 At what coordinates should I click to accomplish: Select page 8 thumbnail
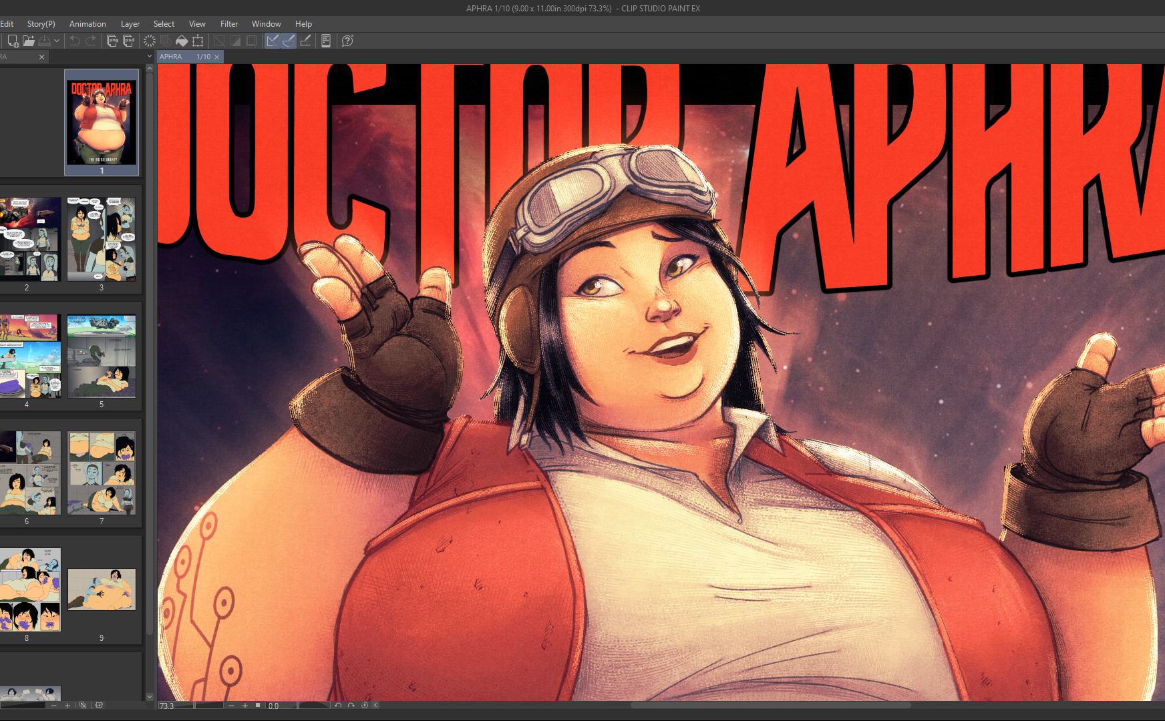tap(30, 589)
